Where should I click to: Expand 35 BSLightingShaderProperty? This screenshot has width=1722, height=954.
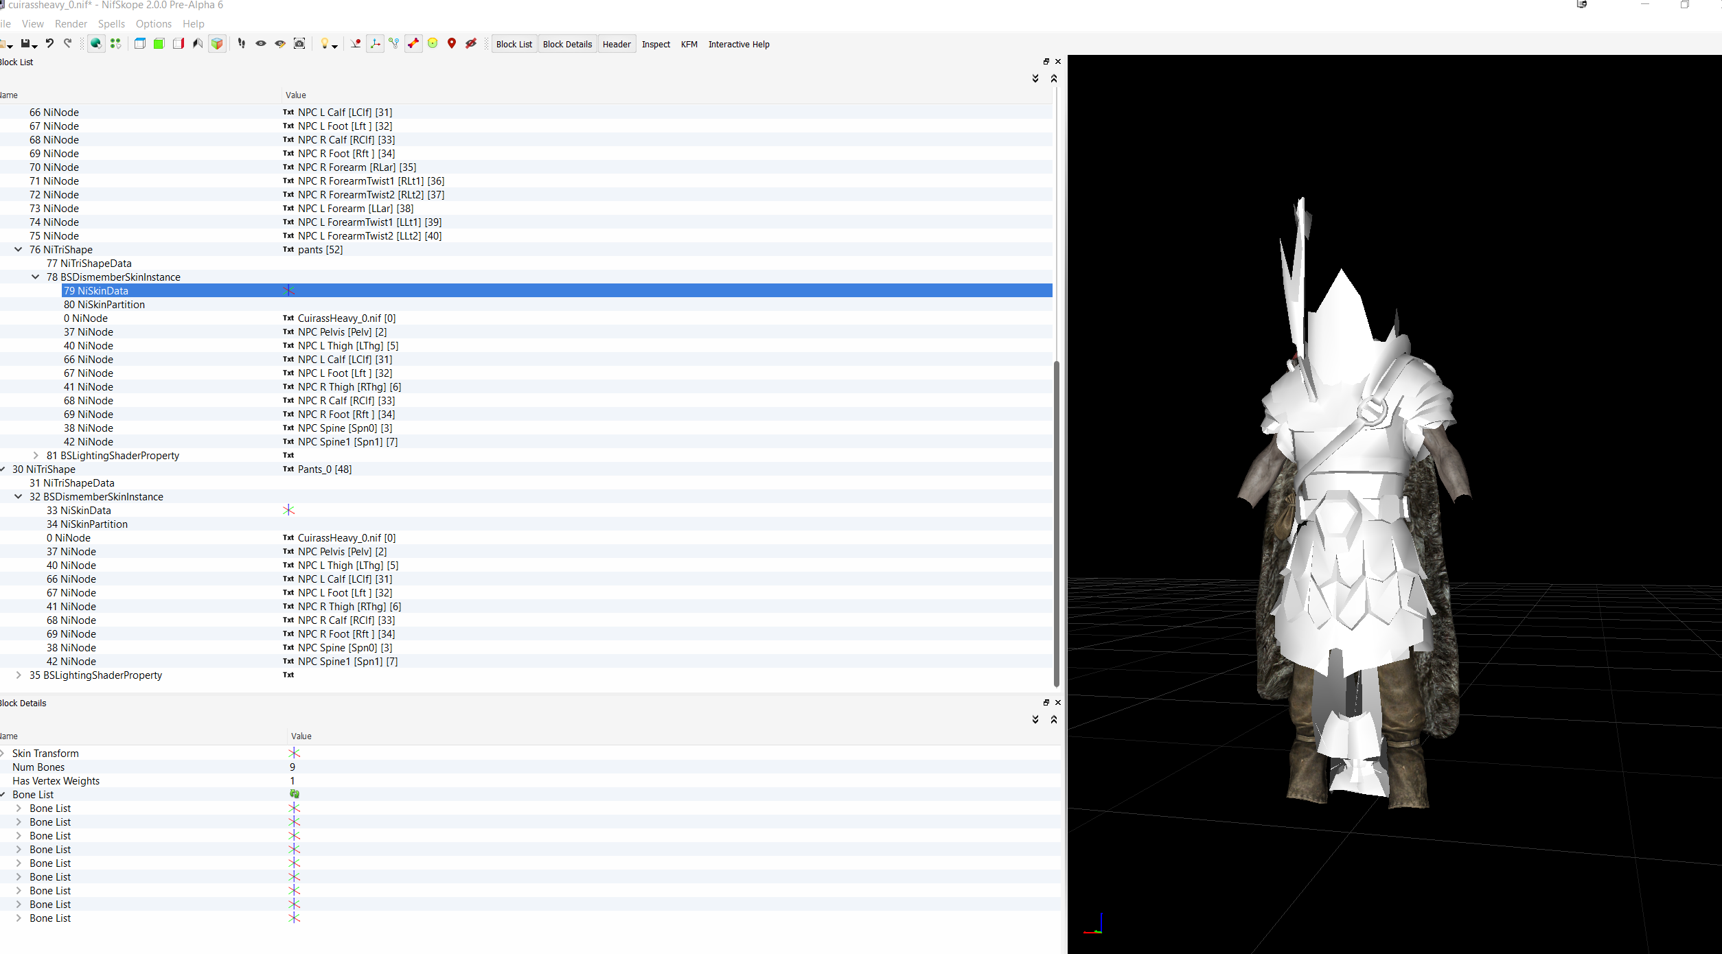tap(19, 675)
